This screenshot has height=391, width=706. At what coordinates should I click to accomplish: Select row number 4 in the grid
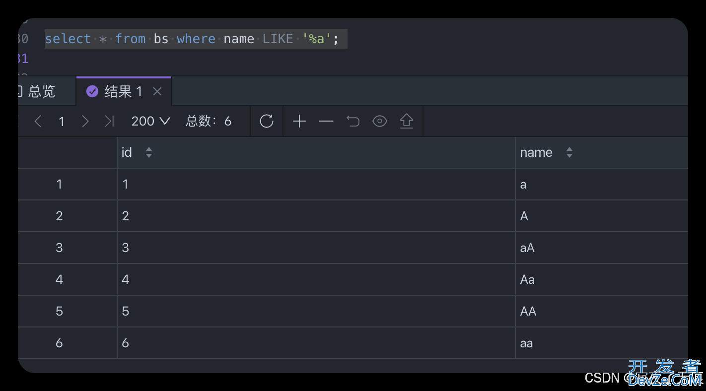67,279
